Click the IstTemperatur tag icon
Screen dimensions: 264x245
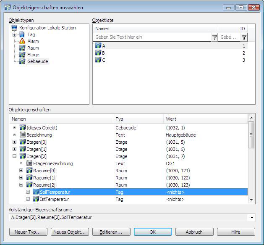[x=36, y=199]
